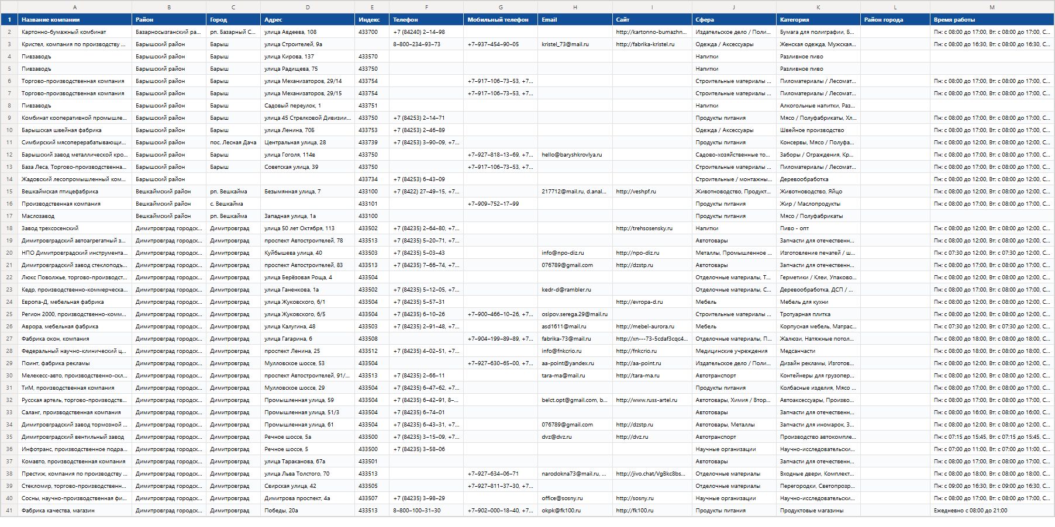Open the http://evropa-d.ru site cell
1055x527 pixels.
[x=653, y=302]
